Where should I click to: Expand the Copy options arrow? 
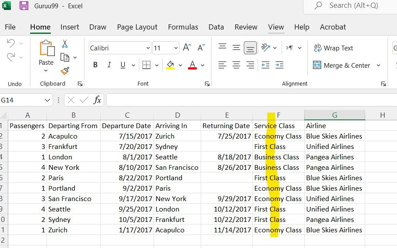pos(75,58)
